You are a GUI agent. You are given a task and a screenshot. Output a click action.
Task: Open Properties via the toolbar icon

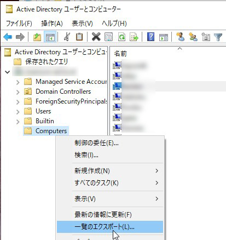[x=108, y=37]
